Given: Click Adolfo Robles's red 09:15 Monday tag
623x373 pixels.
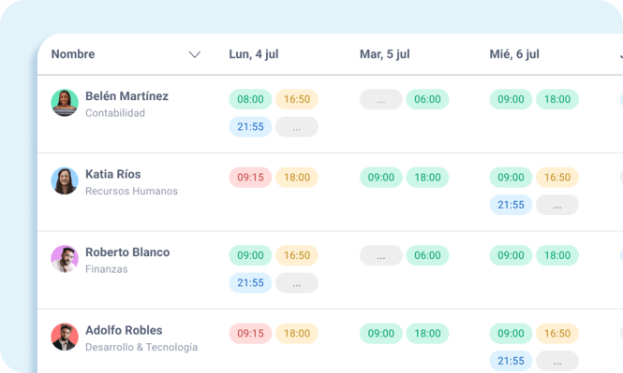Looking at the screenshot, I should point(250,334).
